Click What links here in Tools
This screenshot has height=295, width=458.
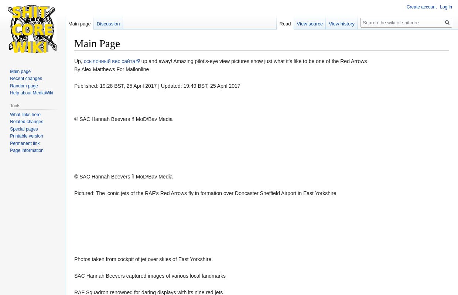click(25, 114)
